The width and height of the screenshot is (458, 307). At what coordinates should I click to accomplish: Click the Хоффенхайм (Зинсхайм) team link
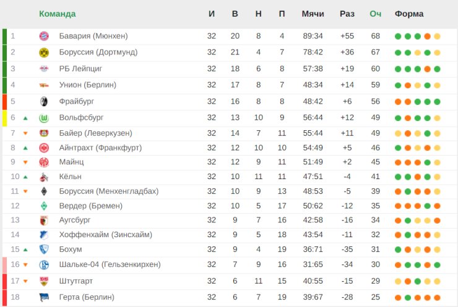(x=105, y=235)
